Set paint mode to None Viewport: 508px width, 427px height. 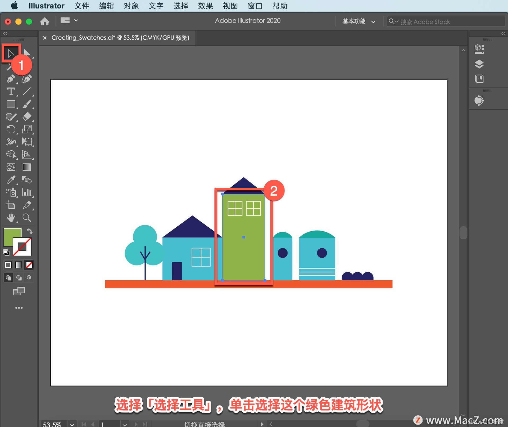click(29, 265)
